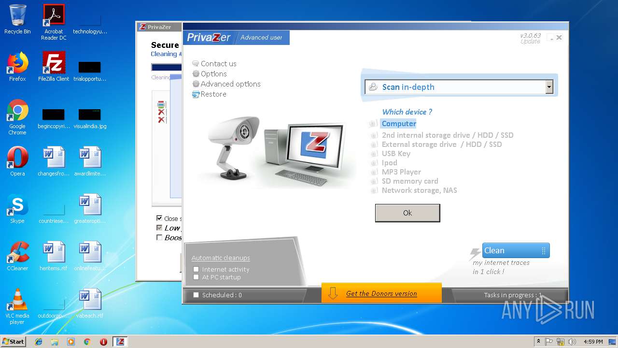
Task: Click Restore menu entry
Action: [213, 94]
